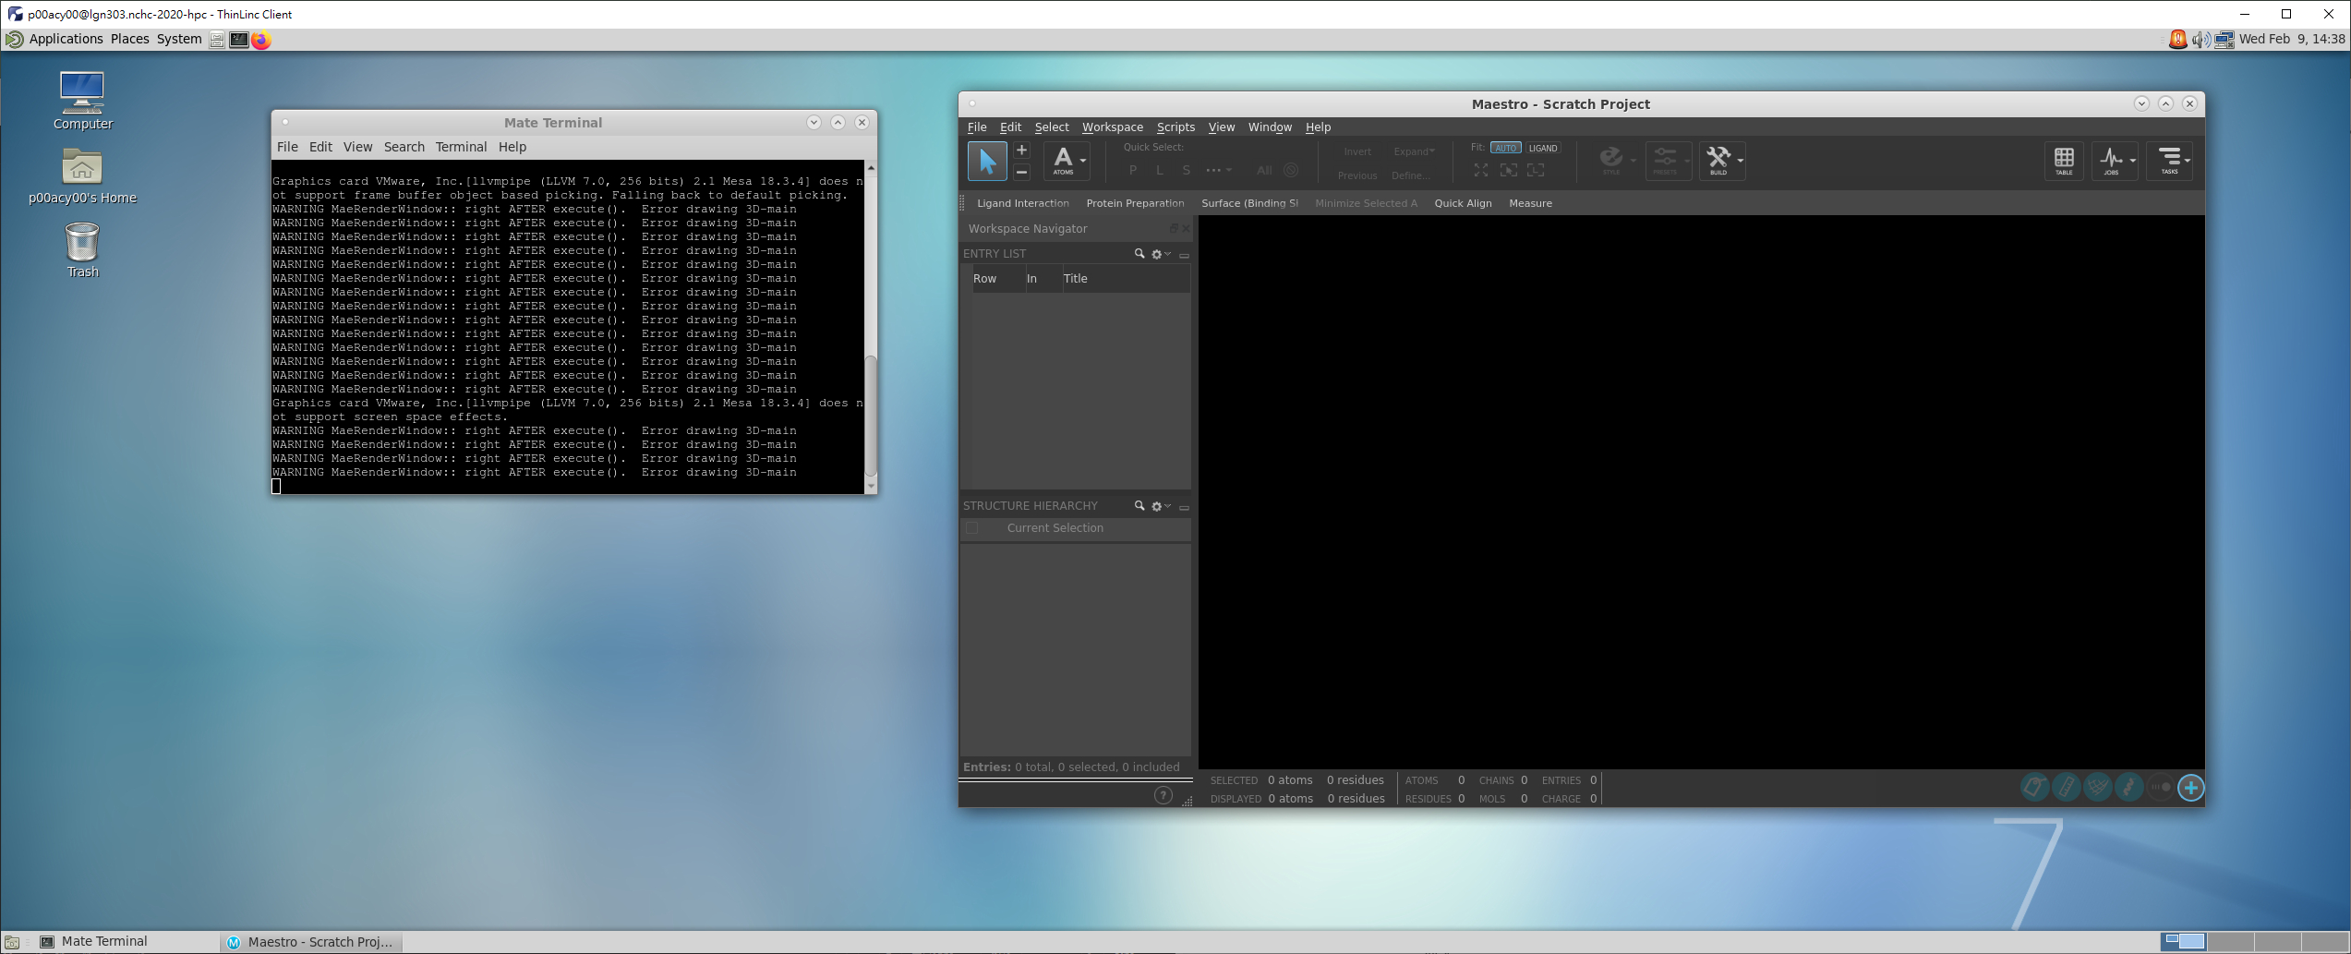Click the Measure task

(x=1530, y=203)
